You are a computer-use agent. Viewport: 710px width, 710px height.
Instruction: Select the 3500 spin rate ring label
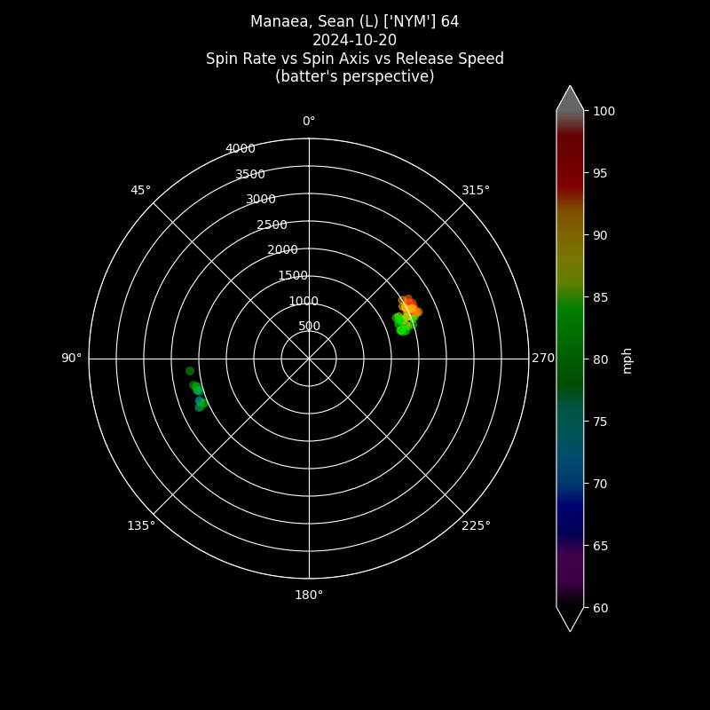click(x=250, y=174)
